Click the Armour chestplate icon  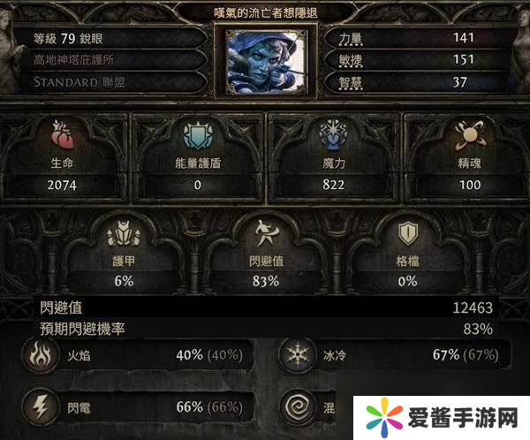click(124, 233)
